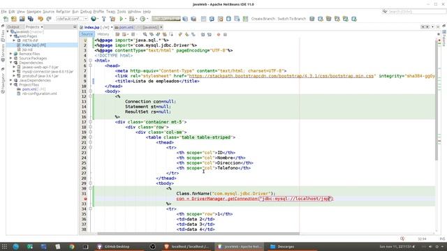Minimize the Projects panel group

click(x=75, y=26)
